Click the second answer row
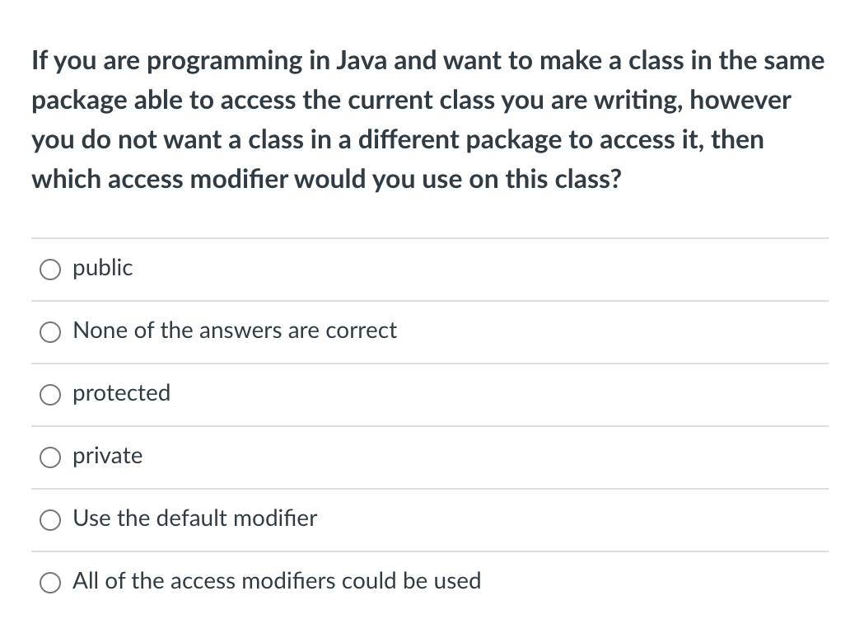Image resolution: width=850 pixels, height=638 pixels. 428,331
